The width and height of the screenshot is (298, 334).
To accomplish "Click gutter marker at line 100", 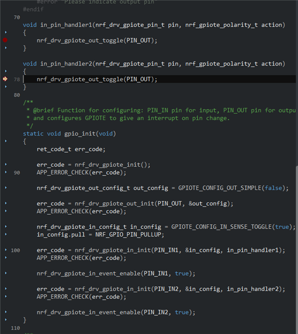I will (6, 250).
